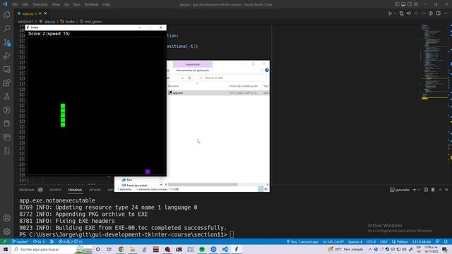
Task: Click the horizontal scrollbar in file explorer
Action: click(x=203, y=184)
